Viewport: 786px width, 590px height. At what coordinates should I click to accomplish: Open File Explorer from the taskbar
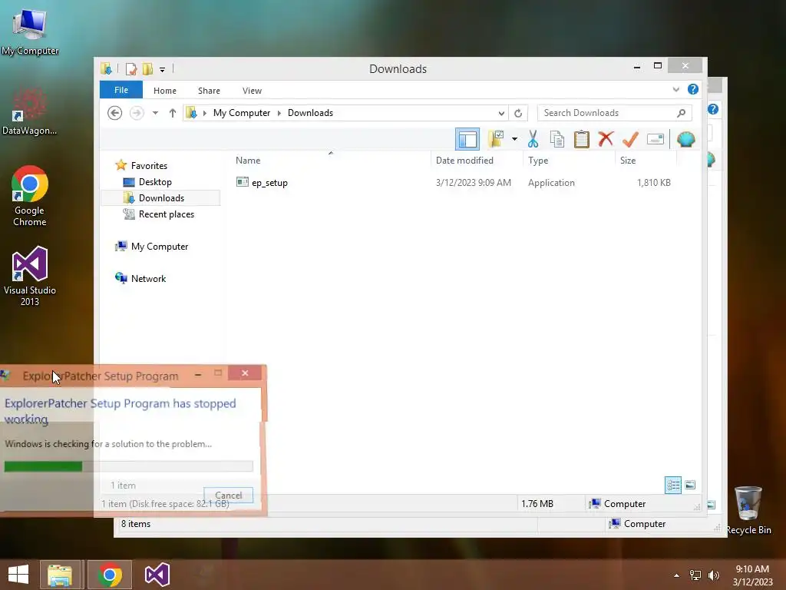pyautogui.click(x=60, y=575)
